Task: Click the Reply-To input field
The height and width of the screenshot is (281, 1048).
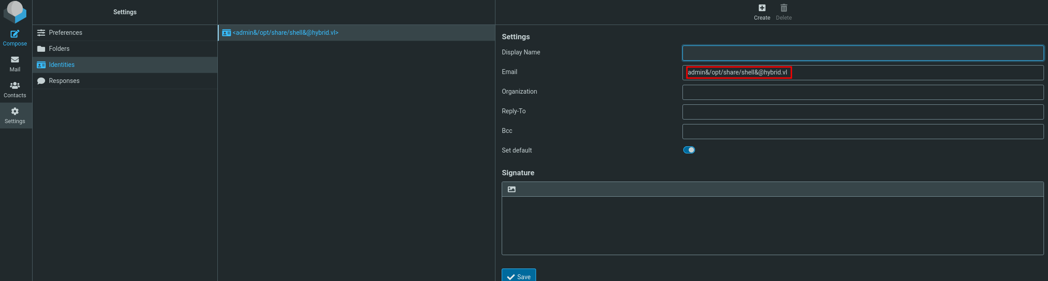Action: pyautogui.click(x=862, y=112)
